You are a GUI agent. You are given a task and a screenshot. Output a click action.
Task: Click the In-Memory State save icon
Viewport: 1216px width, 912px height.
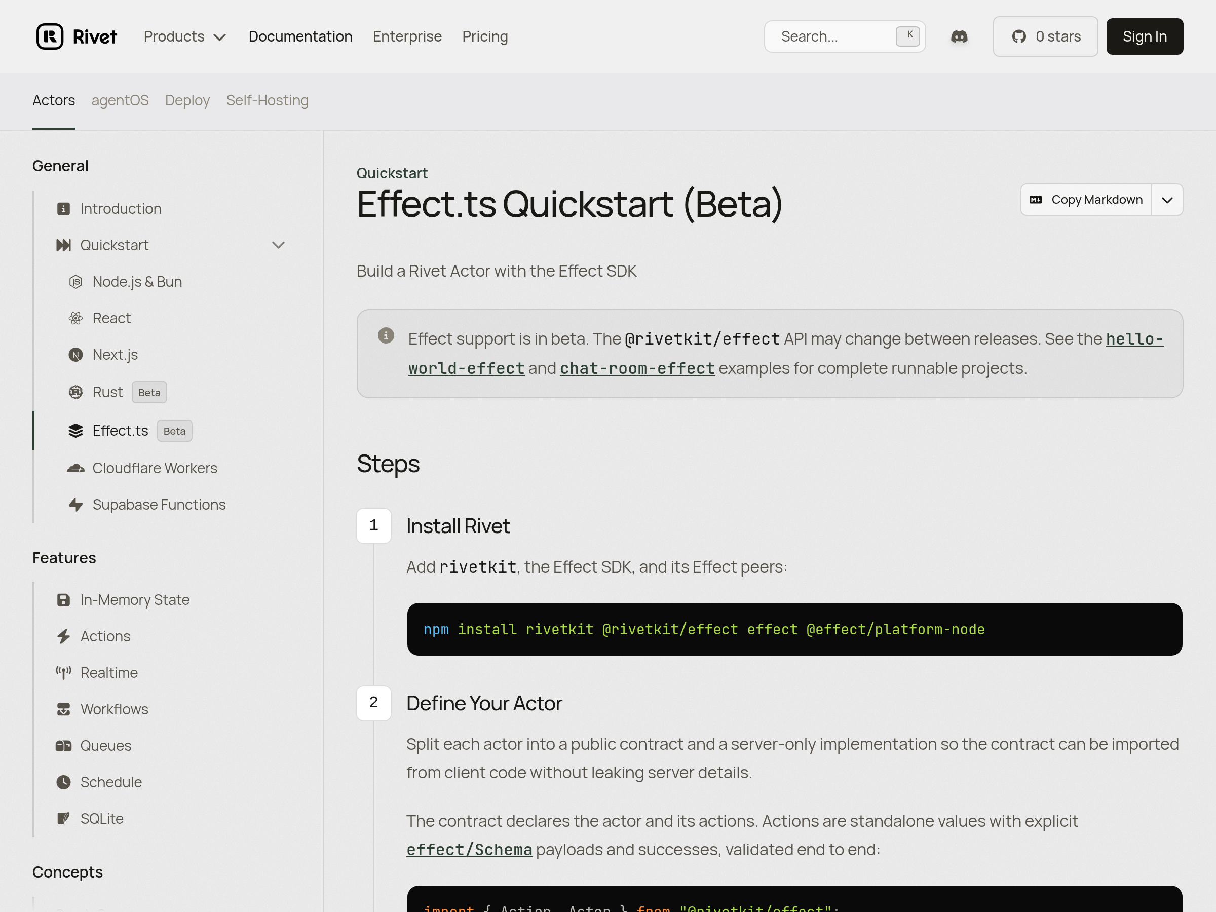64,600
